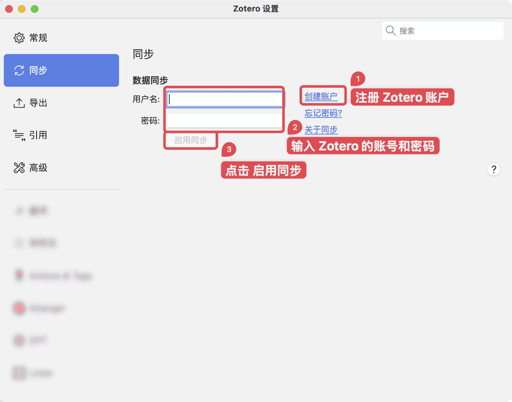Switch to the 同步 settings tab

tap(61, 70)
